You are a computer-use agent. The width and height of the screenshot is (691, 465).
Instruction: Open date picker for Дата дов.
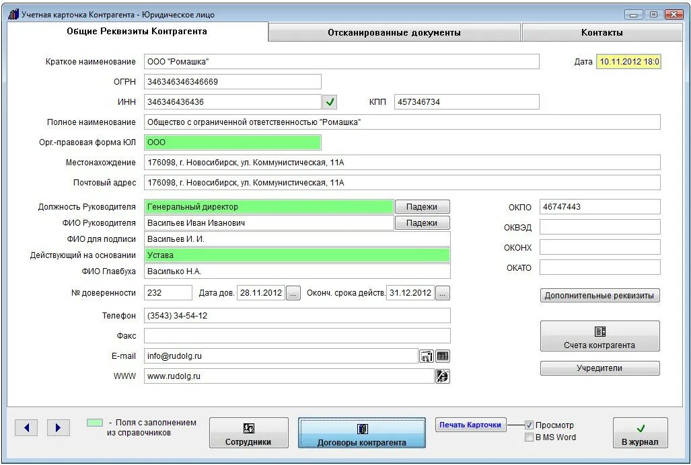(x=293, y=293)
